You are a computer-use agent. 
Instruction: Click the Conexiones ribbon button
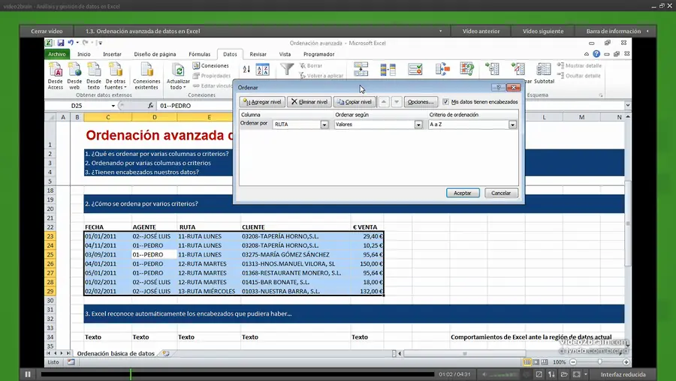[x=211, y=66]
